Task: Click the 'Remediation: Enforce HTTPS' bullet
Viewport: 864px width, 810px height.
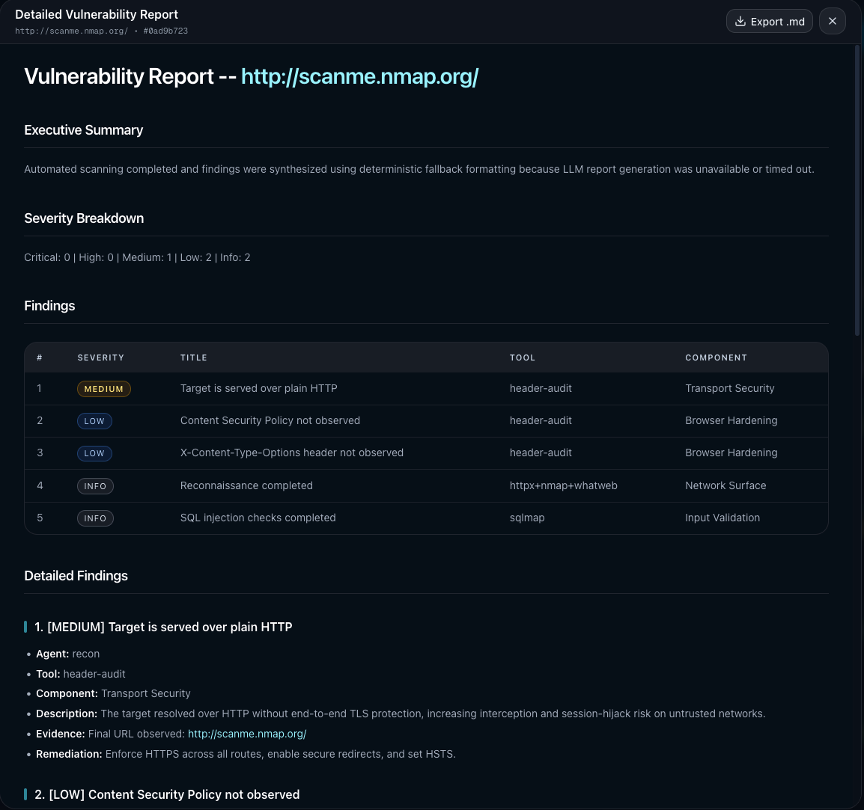Action: [246, 754]
